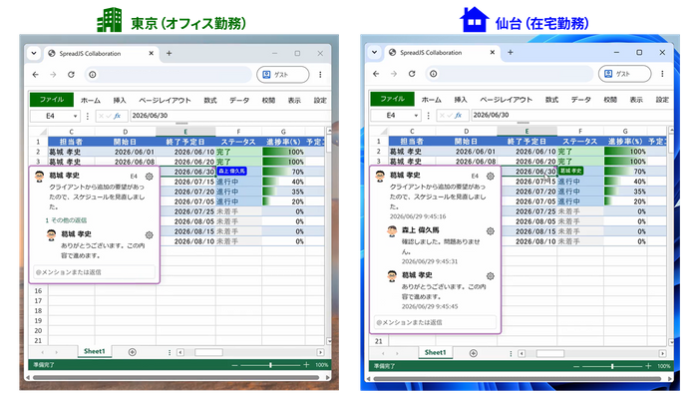Image resolution: width=698 pixels, height=393 pixels.
Task: Click horizontal scrollbar thumb in Sendai sheet
Action: point(550,353)
